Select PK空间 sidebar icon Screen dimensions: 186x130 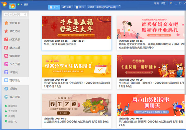pyautogui.click(x=6, y=72)
